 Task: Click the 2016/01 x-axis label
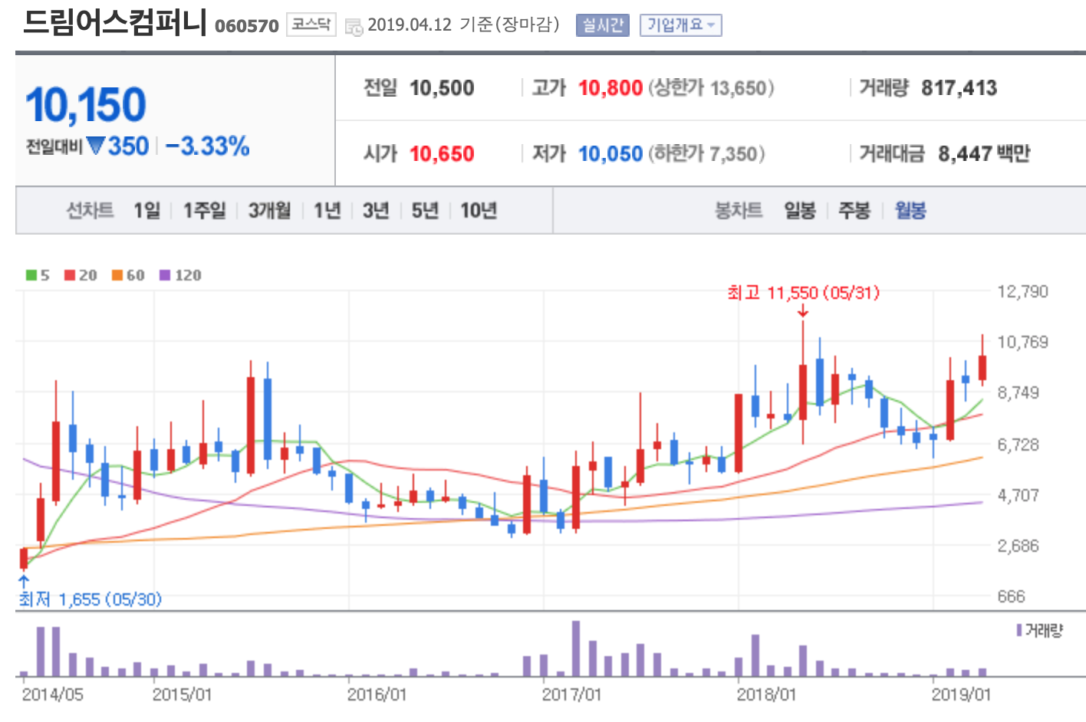click(x=377, y=695)
